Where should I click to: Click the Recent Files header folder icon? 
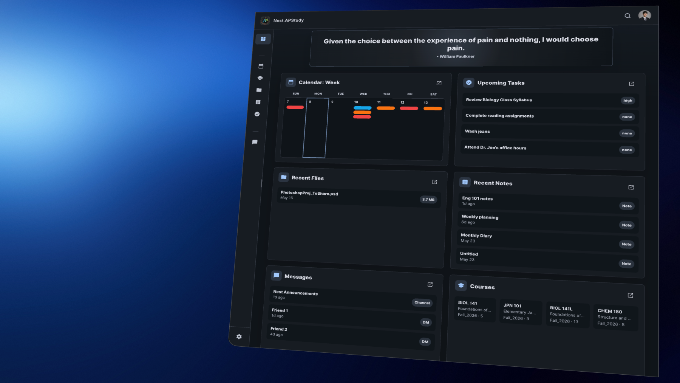tap(284, 177)
